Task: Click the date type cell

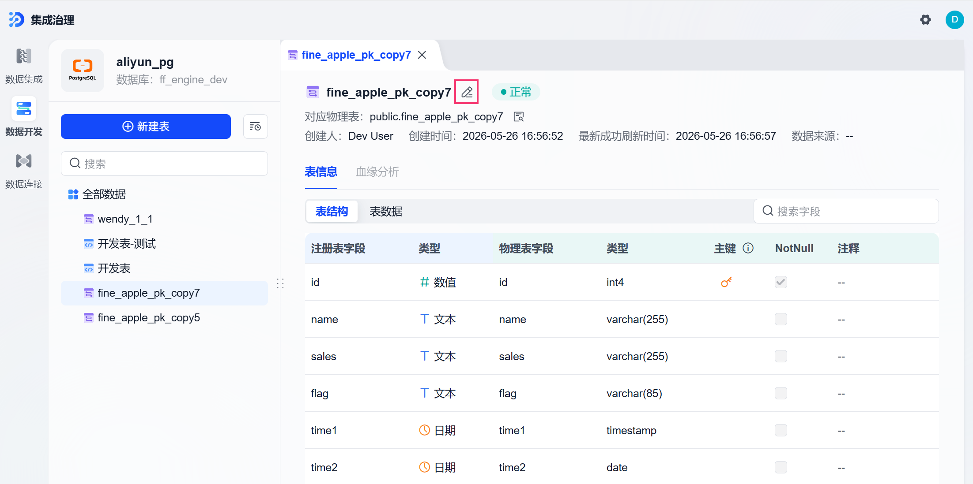Action: point(617,467)
